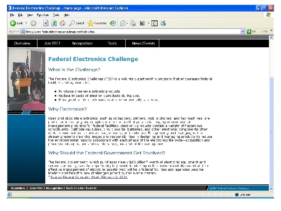Click the Discuss toolbar icon
Image resolution: width=281 pixels, height=211 pixels.
[x=155, y=23]
